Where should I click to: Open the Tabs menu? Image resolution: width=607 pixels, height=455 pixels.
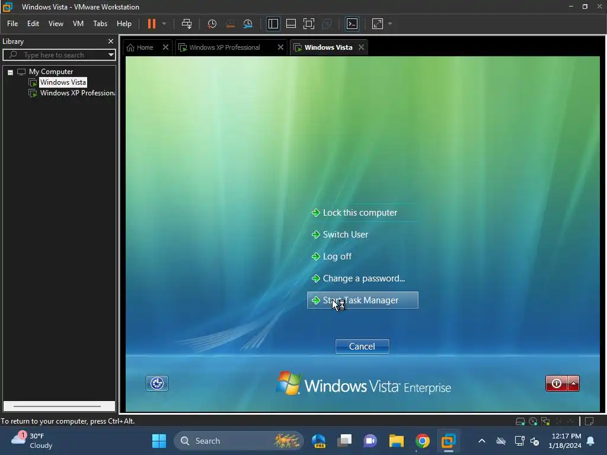[x=100, y=24]
